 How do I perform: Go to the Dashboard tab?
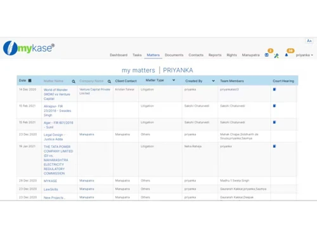tap(119, 55)
